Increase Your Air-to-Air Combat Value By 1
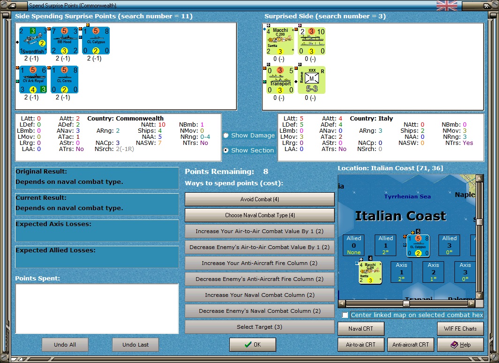The image size is (499, 363). pyautogui.click(x=260, y=231)
